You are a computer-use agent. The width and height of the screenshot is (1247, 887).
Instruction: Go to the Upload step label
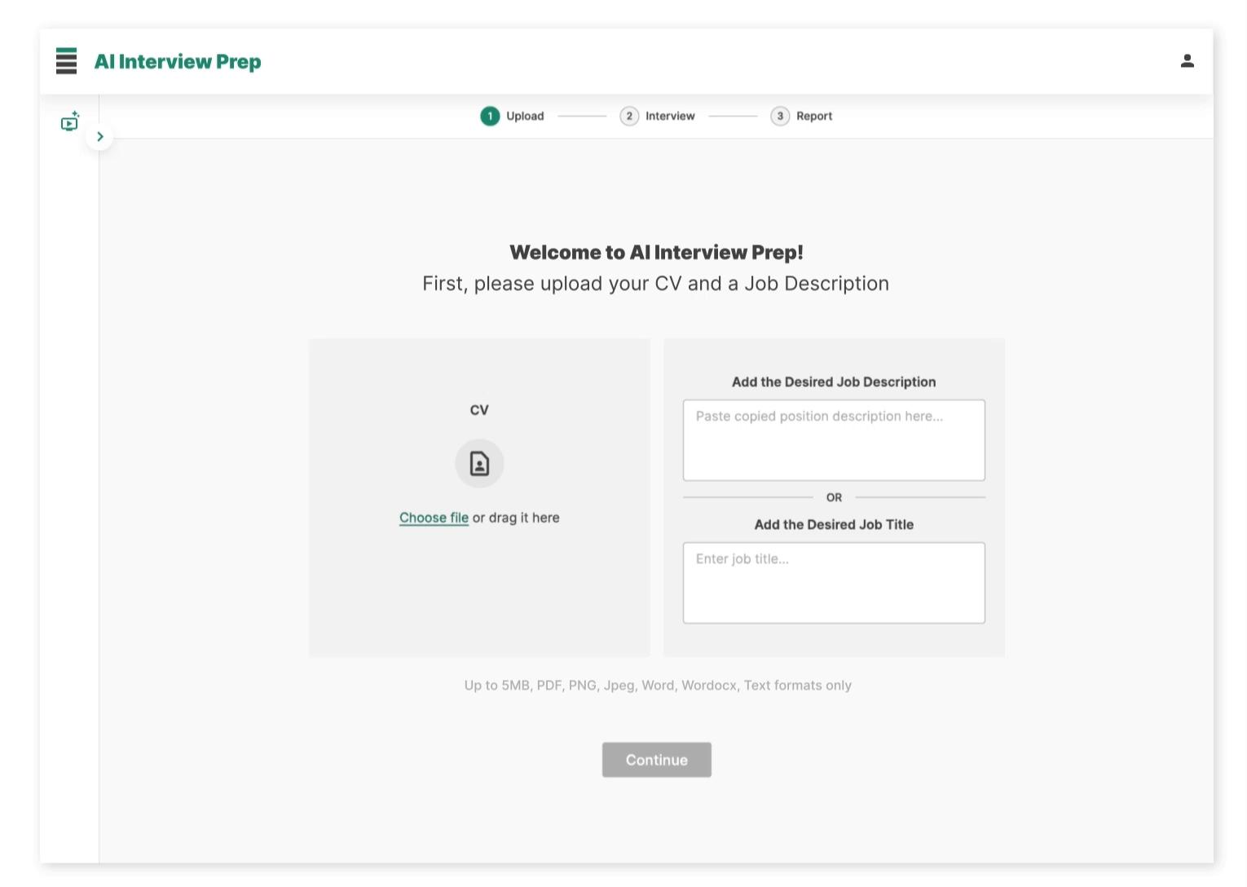click(x=525, y=117)
